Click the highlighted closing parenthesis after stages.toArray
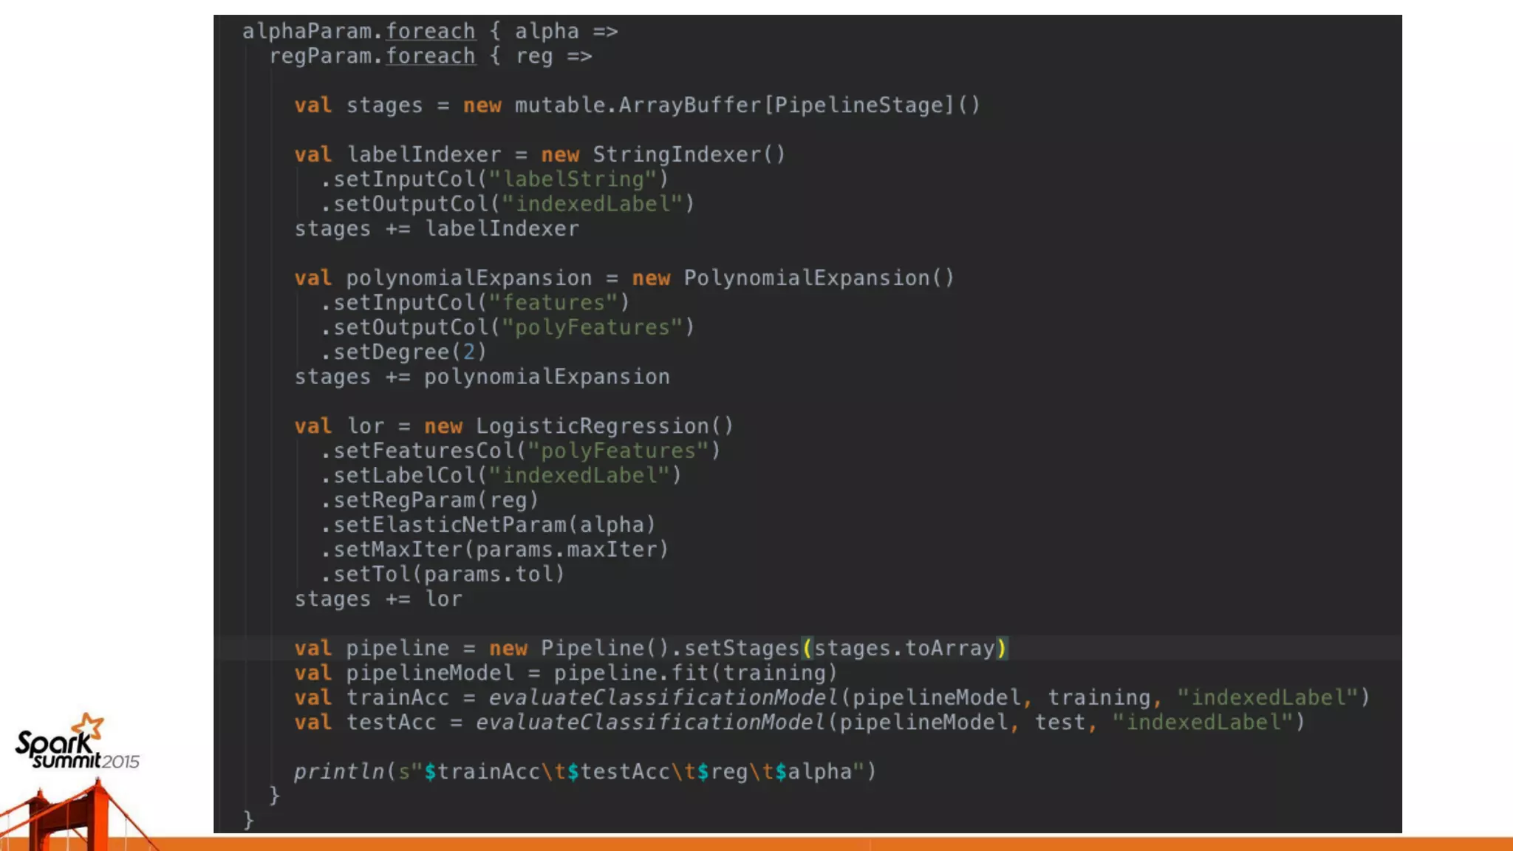1513x851 pixels. (1002, 648)
